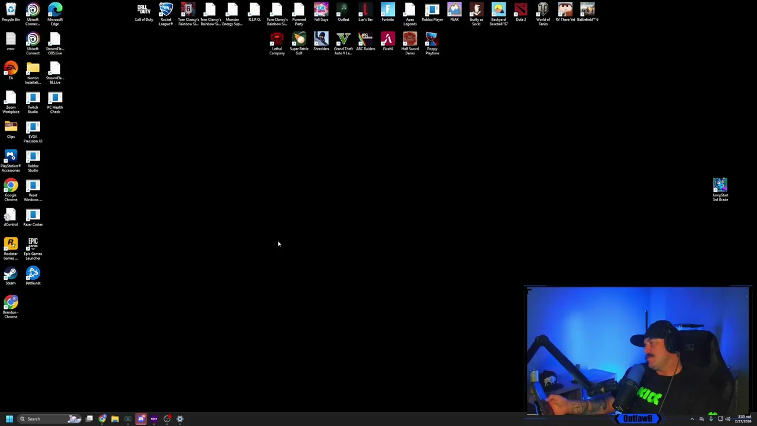This screenshot has width=757, height=426.
Task: Open Settings gear in the taskbar
Action: click(180, 419)
